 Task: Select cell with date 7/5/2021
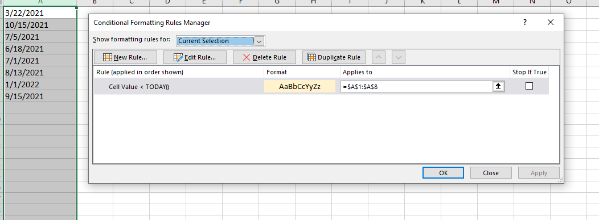coord(40,37)
